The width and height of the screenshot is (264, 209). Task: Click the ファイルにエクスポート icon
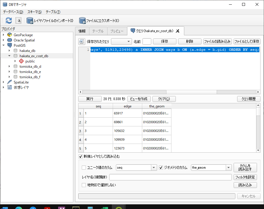(x=82, y=20)
